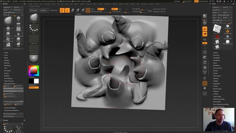Click the BPR render icon on right shelf
The height and width of the screenshot is (133, 236).
(x=205, y=16)
